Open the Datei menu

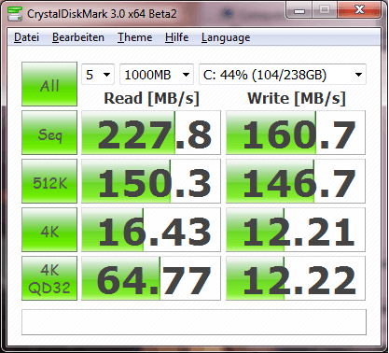[x=26, y=37]
